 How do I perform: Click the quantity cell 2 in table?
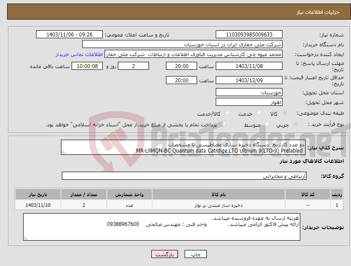coord(84,205)
